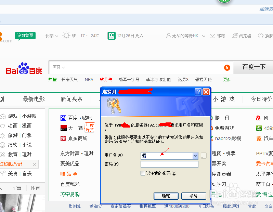
Task: Open the 新闻头条 tab
Action: pos(71,99)
